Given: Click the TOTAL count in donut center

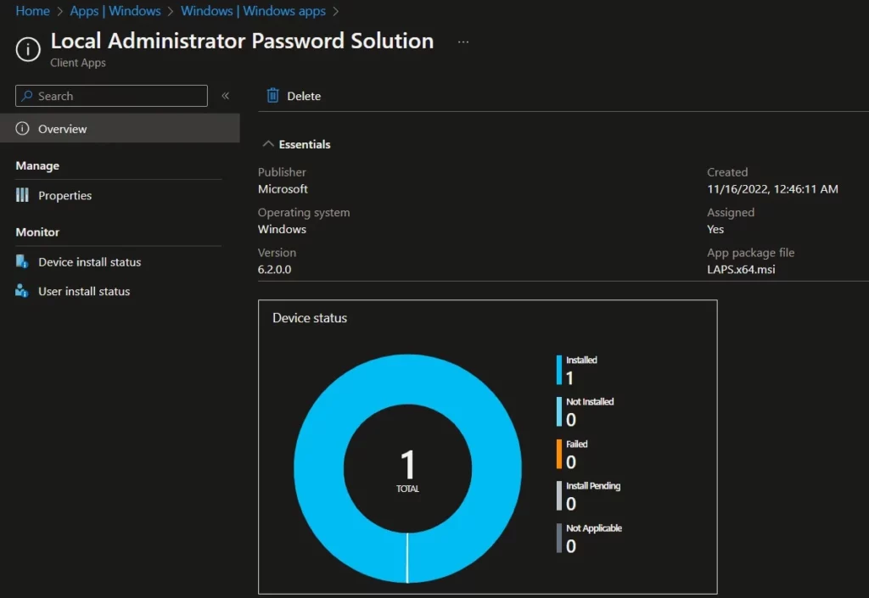Looking at the screenshot, I should 407,470.
